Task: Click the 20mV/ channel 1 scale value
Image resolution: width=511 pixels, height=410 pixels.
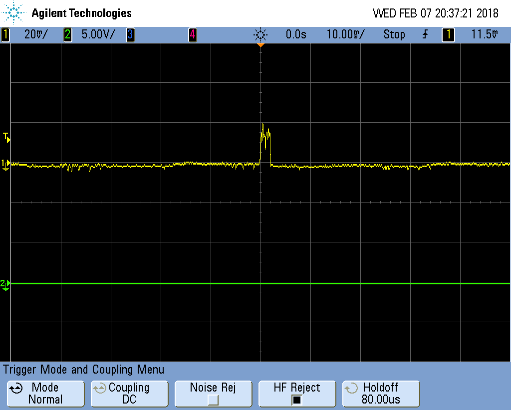Action: click(36, 34)
